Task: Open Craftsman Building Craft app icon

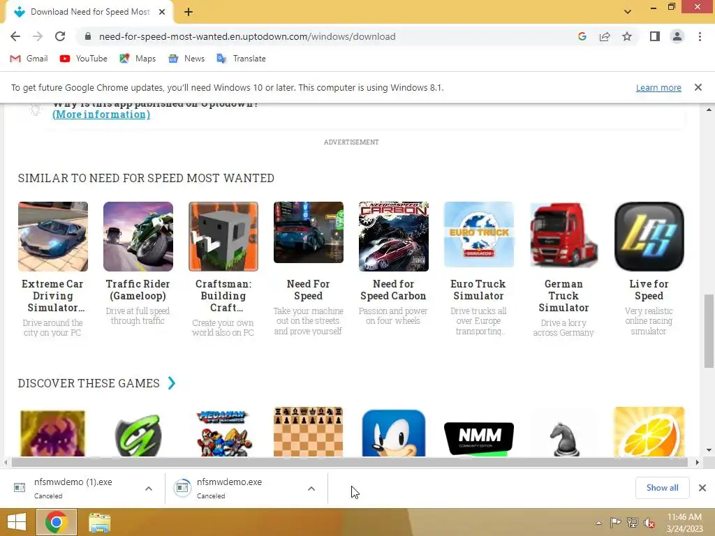Action: click(x=223, y=237)
